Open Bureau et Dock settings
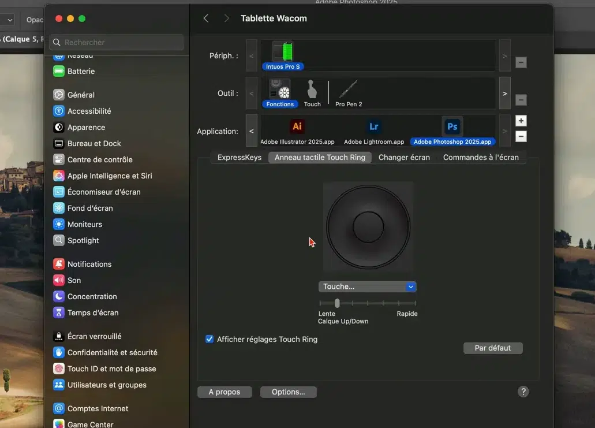Image resolution: width=595 pixels, height=428 pixels. coord(87,143)
